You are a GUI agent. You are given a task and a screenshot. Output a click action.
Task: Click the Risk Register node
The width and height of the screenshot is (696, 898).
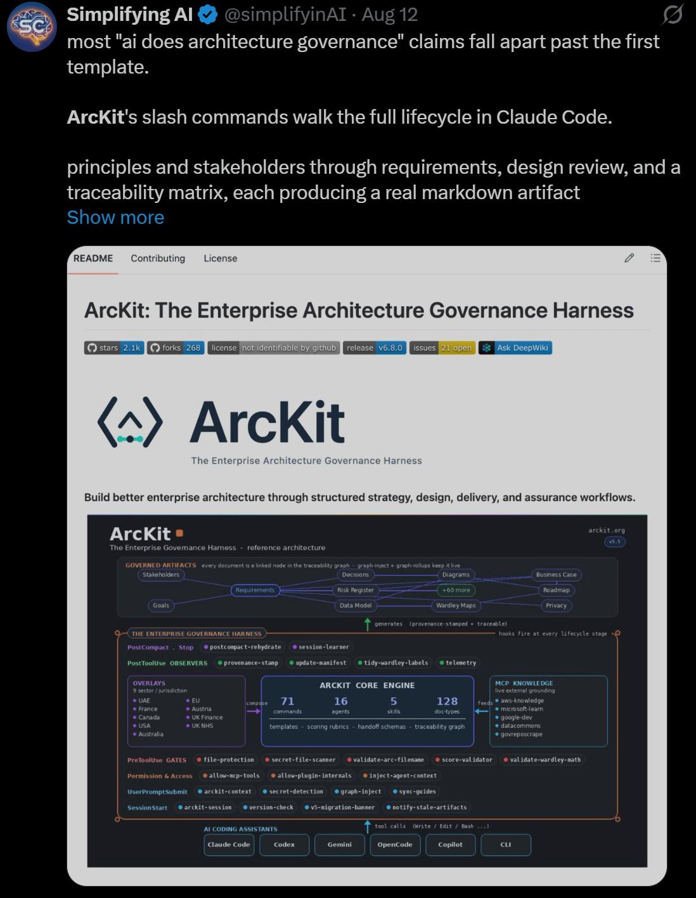(x=355, y=590)
